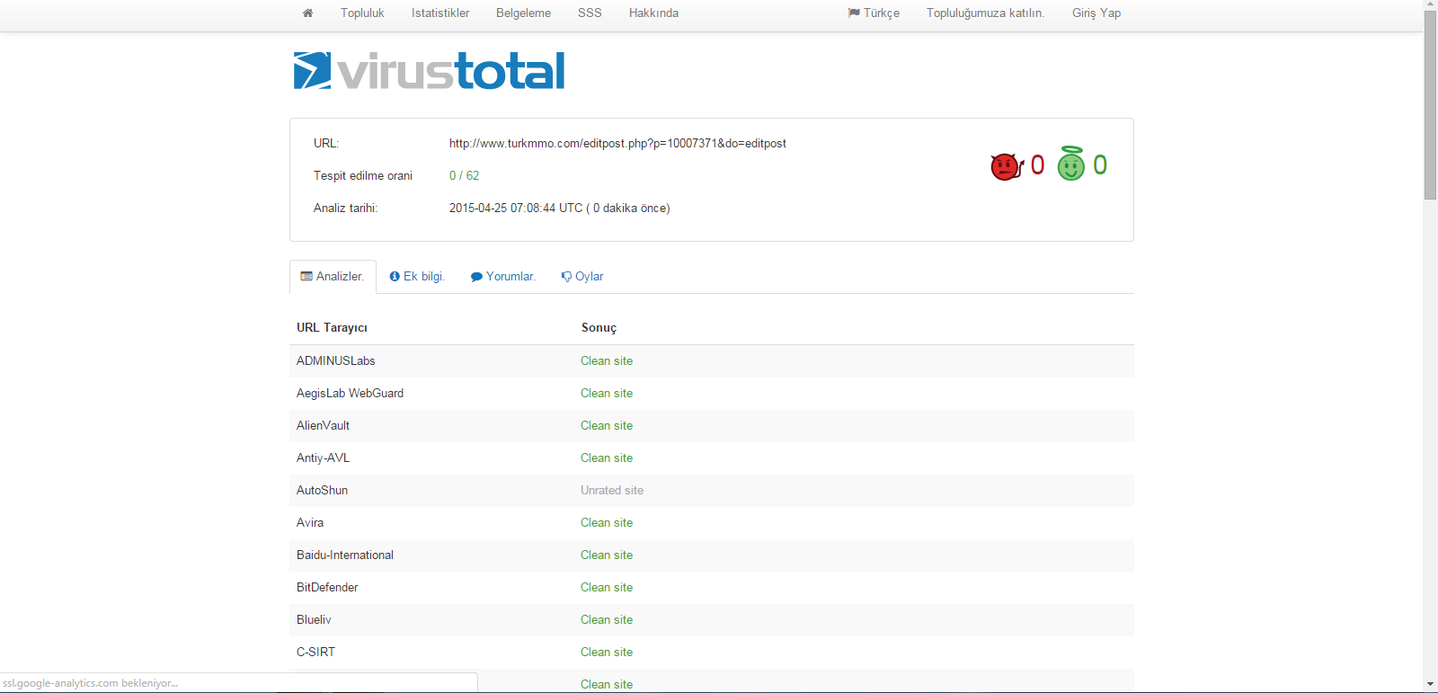Click the Antiy-AVL scanner name
Image resolution: width=1438 pixels, height=693 pixels.
point(323,458)
